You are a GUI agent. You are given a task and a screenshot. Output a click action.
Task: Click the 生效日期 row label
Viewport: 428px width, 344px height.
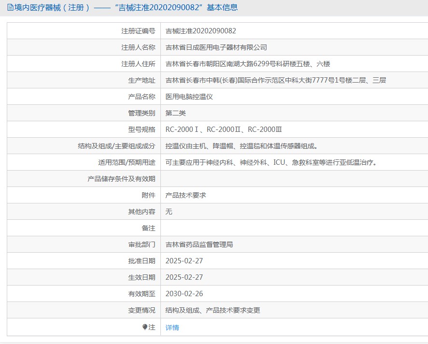[142, 277]
